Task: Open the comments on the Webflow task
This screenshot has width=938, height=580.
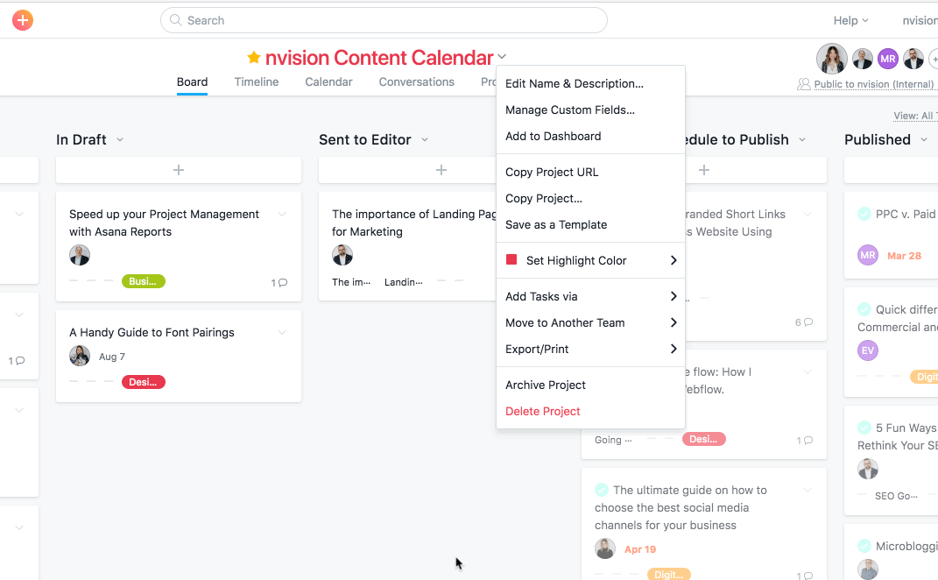Action: [x=803, y=438]
